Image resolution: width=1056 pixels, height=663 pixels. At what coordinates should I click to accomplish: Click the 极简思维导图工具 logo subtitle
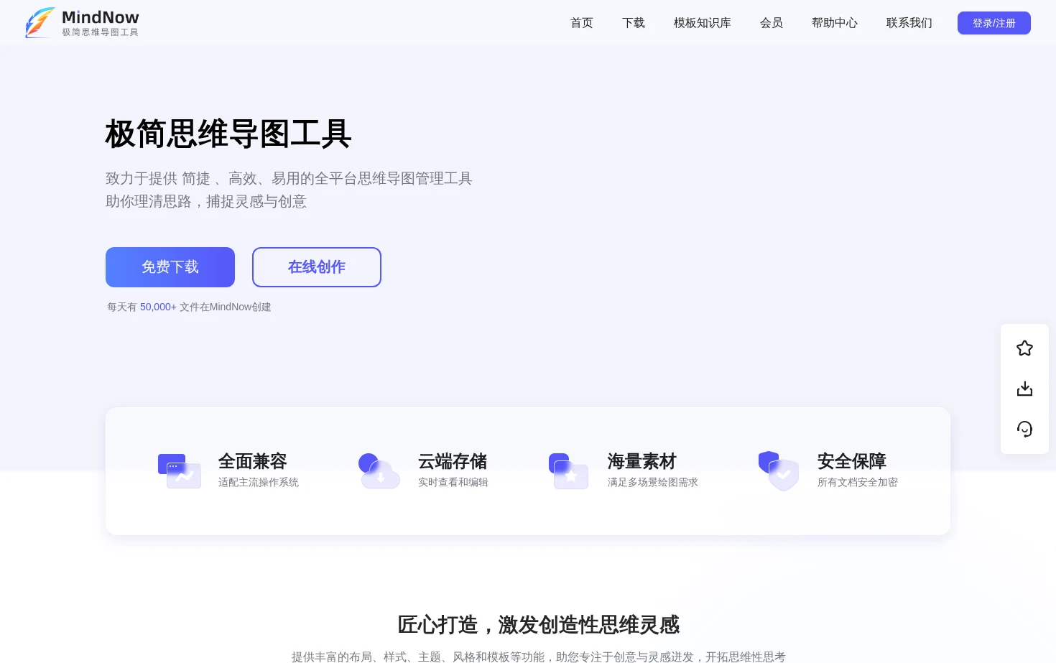coord(101,32)
